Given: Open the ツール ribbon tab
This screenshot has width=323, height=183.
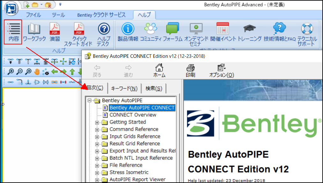Looking at the screenshot, I should tap(58, 15).
